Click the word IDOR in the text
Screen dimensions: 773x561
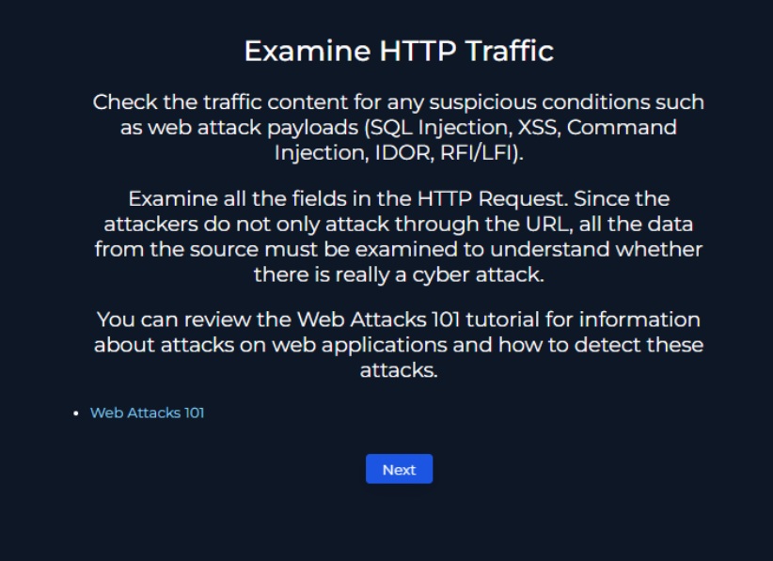(404, 152)
